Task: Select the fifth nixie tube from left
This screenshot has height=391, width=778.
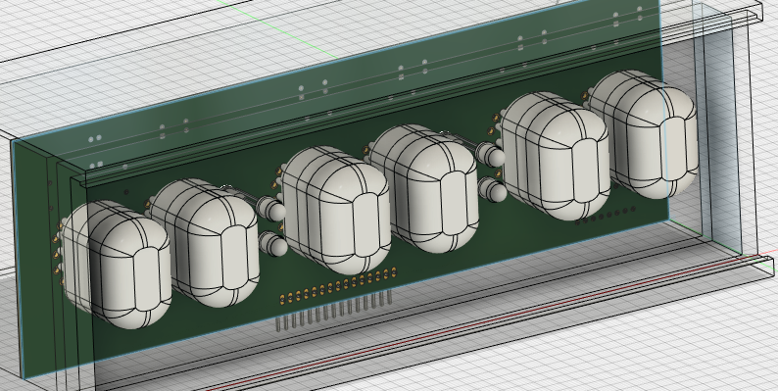Action: (x=556, y=156)
